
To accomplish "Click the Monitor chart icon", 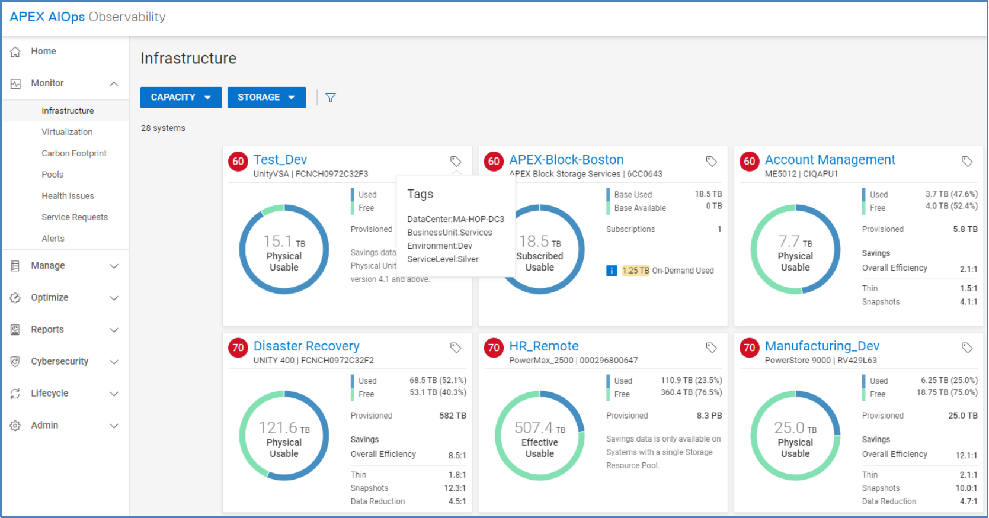I will tap(15, 83).
